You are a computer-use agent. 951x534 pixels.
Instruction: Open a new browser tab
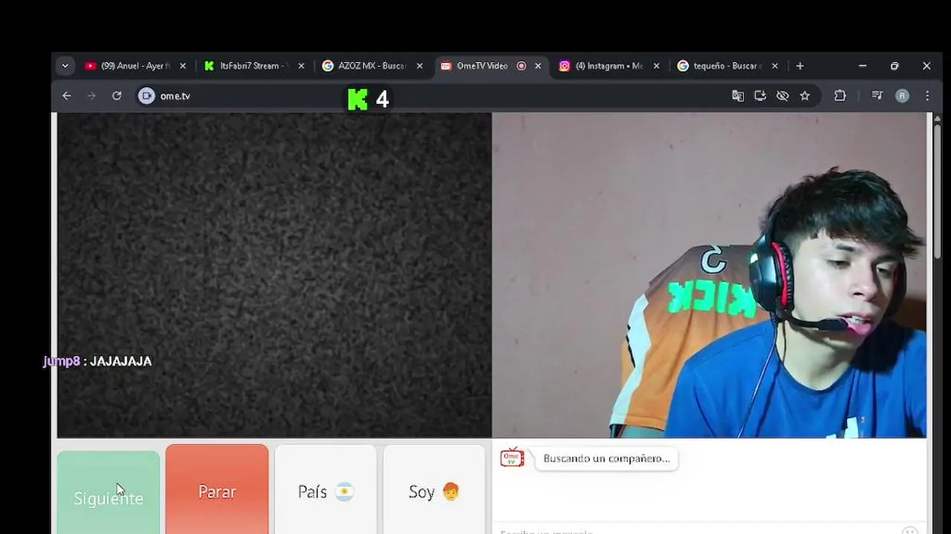click(x=800, y=66)
